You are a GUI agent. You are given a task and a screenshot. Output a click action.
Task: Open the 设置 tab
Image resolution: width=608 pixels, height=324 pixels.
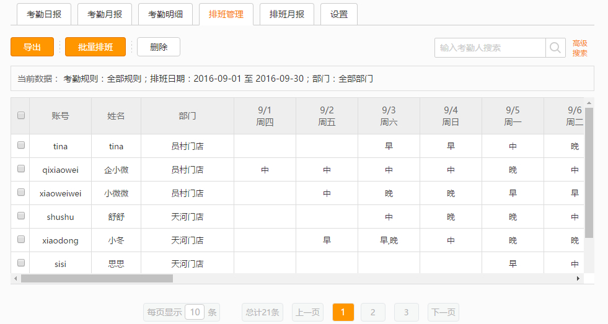pyautogui.click(x=339, y=14)
